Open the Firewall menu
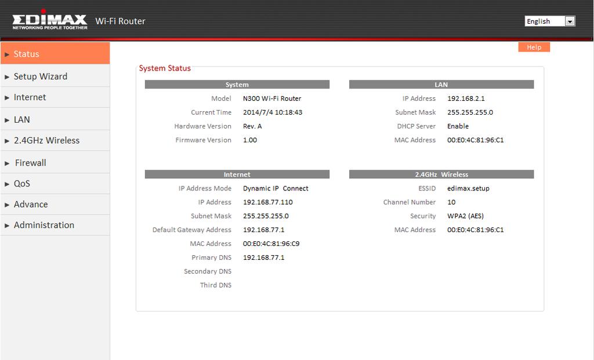The width and height of the screenshot is (594, 360). [55, 163]
